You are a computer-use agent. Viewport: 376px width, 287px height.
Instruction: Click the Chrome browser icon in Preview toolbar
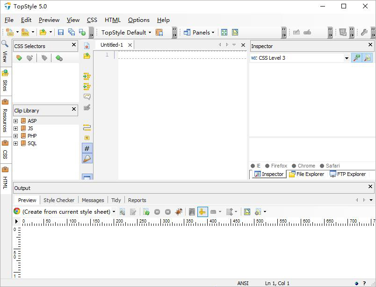17,211
